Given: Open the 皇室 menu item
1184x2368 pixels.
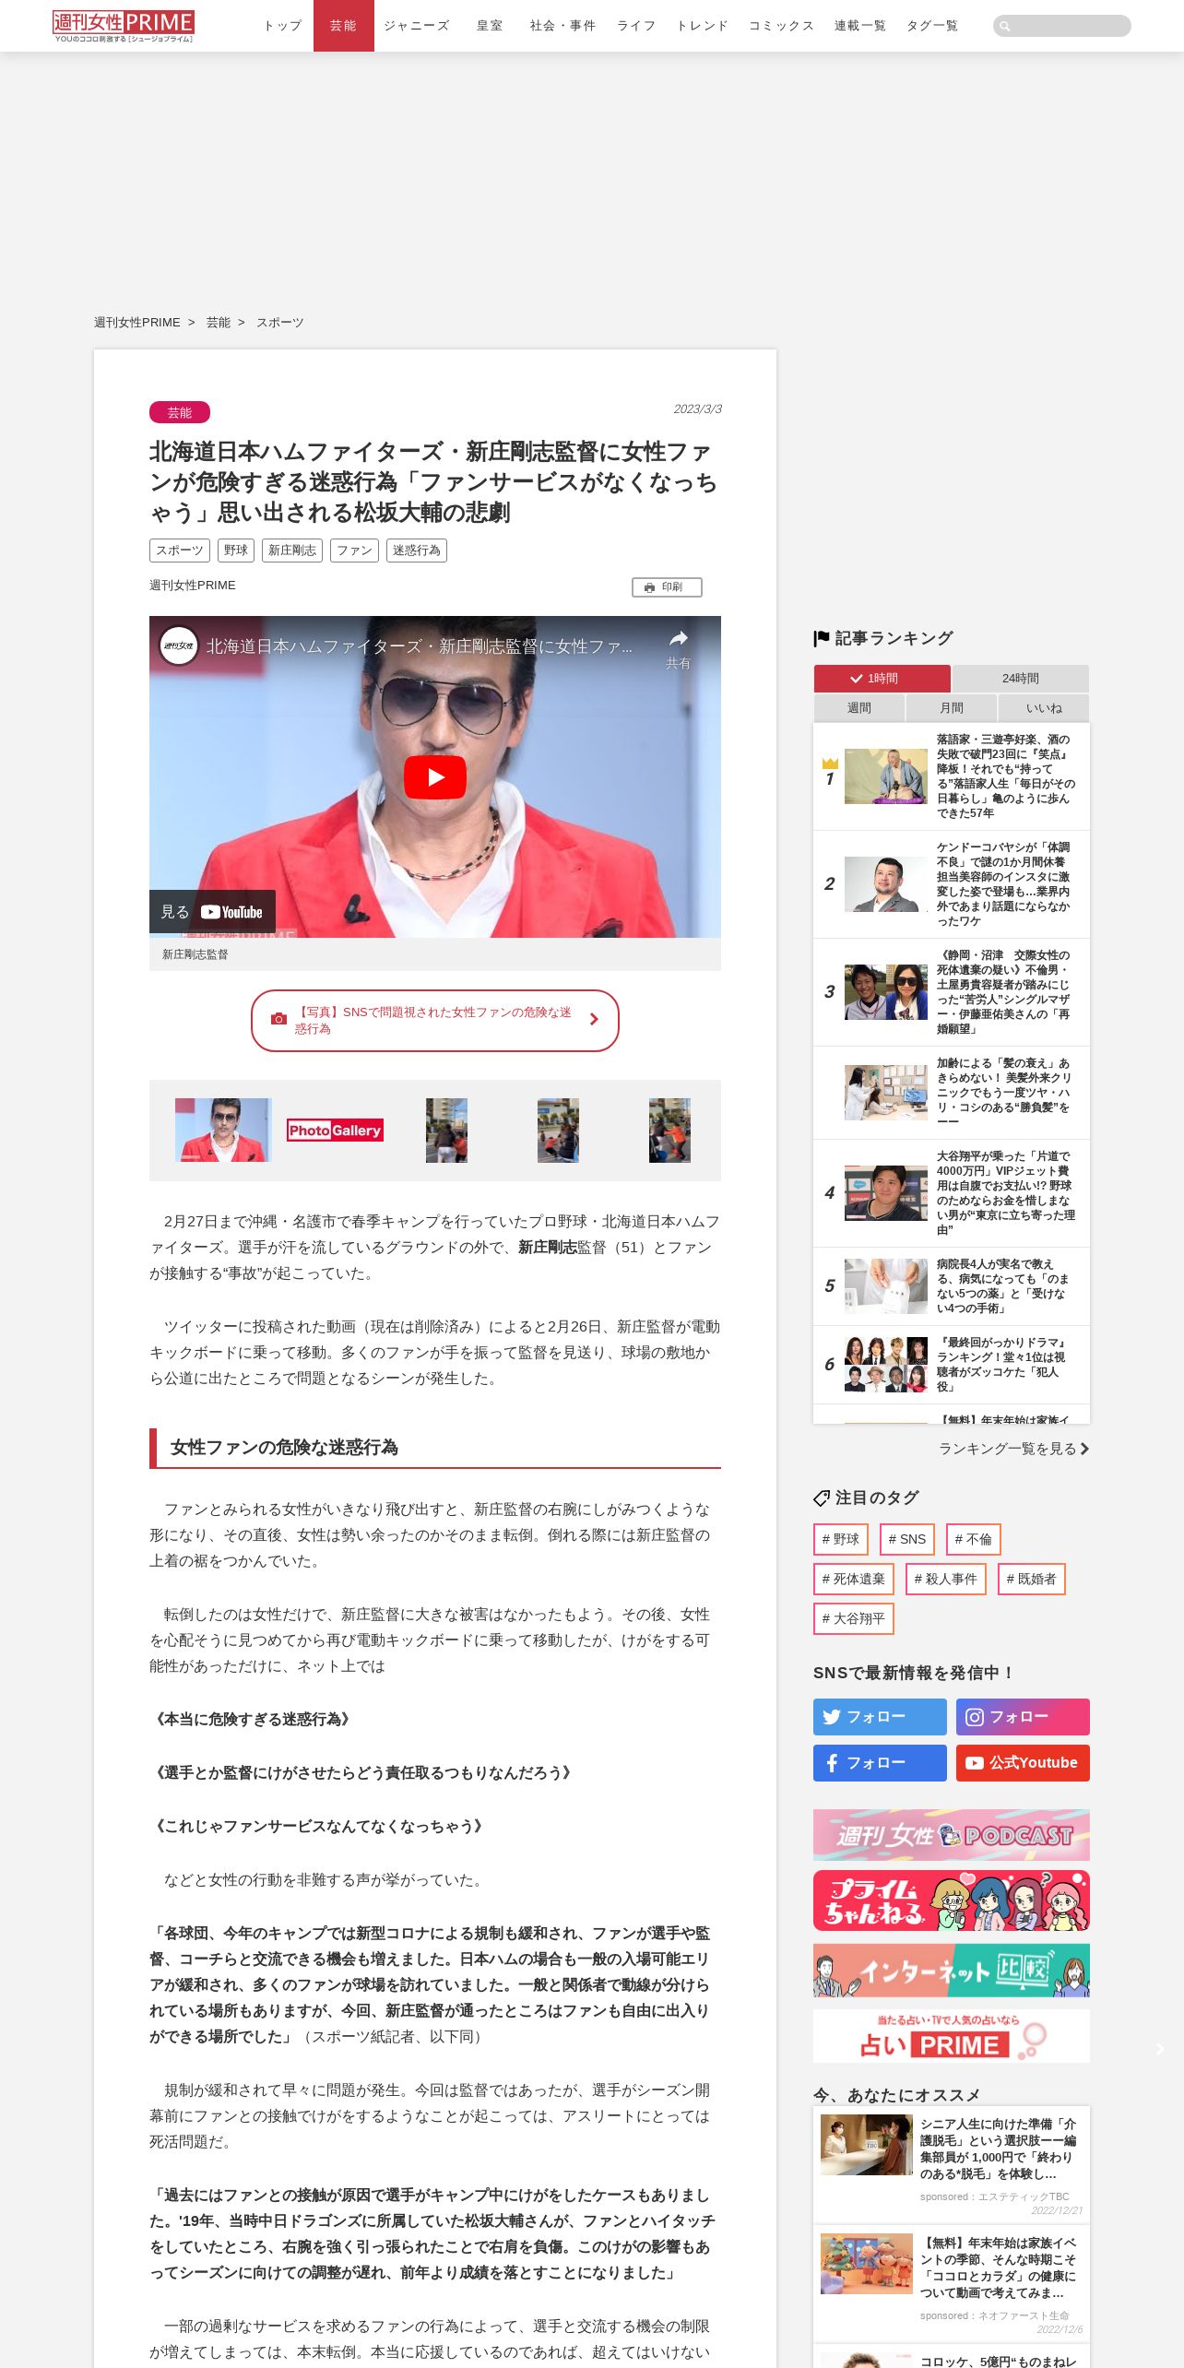Looking at the screenshot, I should 490,26.
